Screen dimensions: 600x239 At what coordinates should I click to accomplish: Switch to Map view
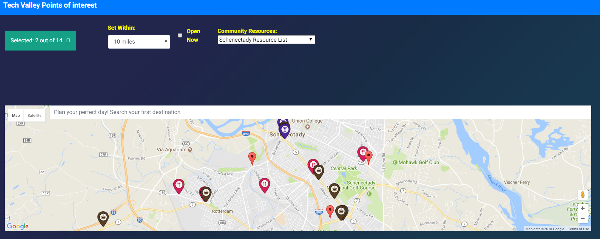pyautogui.click(x=16, y=116)
